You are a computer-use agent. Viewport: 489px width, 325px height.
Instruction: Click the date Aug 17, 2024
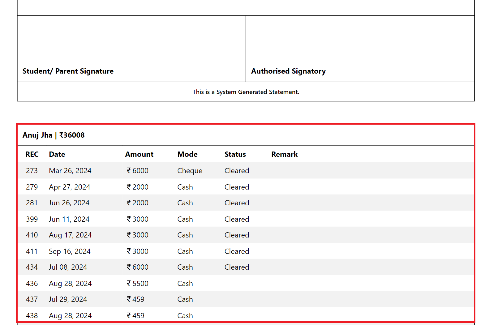[x=71, y=235]
